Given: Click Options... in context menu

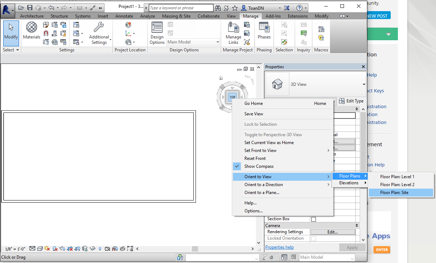Looking at the screenshot, I should 283,211.
